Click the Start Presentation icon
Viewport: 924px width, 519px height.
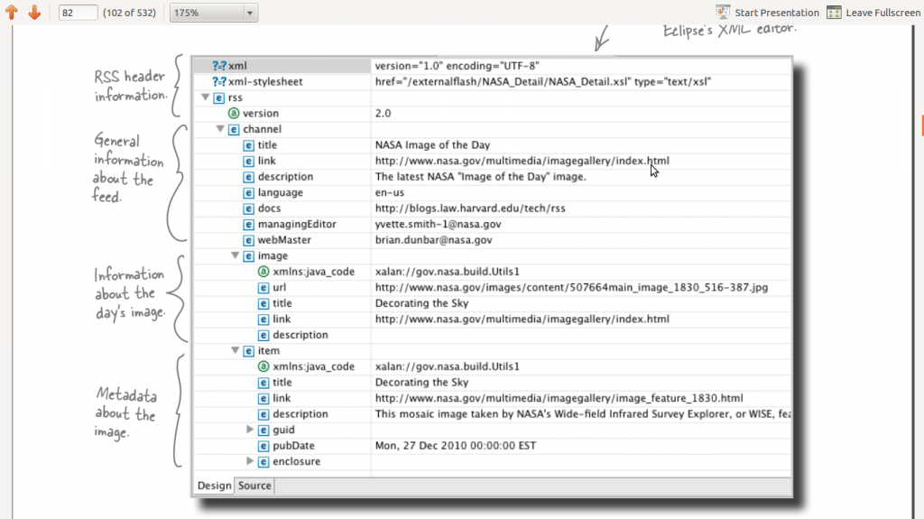pyautogui.click(x=723, y=13)
